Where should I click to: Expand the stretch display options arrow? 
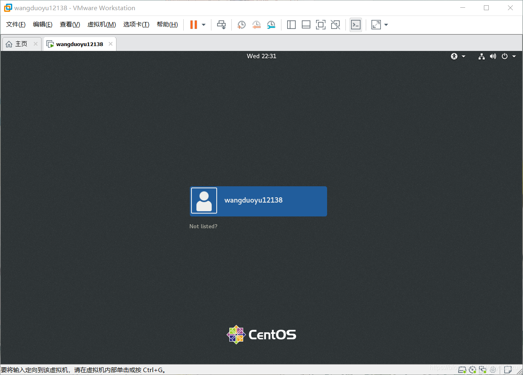pyautogui.click(x=386, y=25)
